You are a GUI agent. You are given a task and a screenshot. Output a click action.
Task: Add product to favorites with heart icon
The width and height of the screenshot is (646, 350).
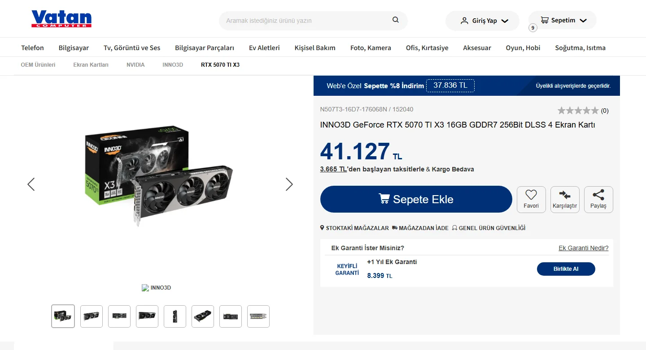531,195
